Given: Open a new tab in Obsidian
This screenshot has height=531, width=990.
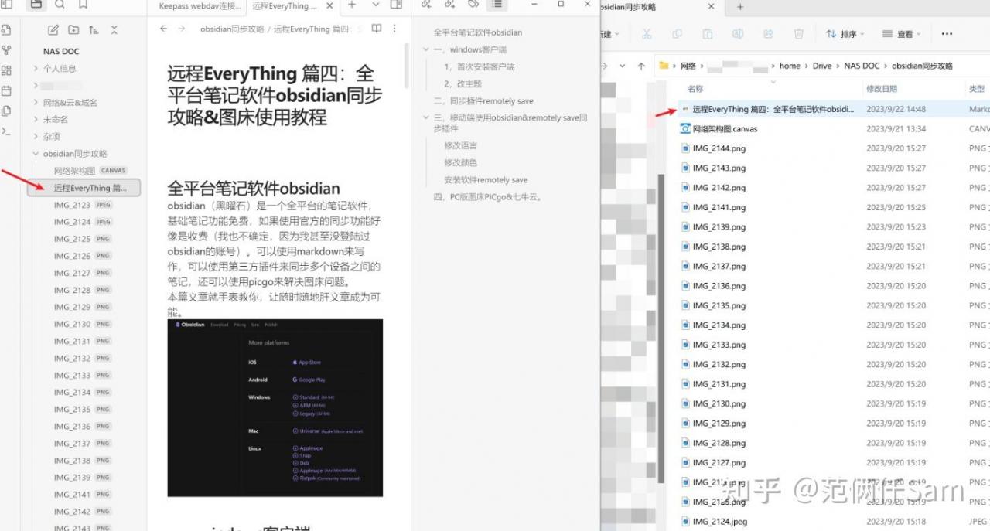Looking at the screenshot, I should point(352,5).
